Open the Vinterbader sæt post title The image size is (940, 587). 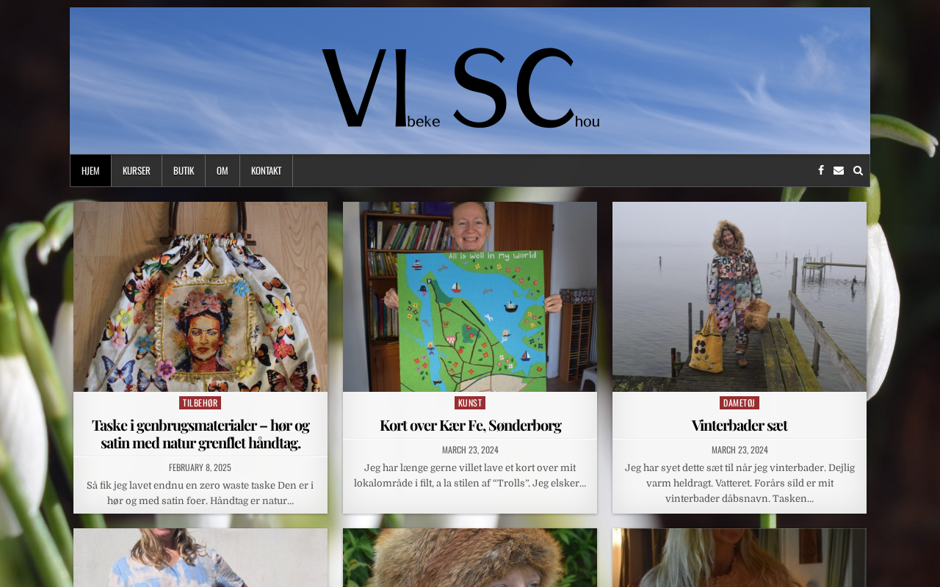pos(740,425)
